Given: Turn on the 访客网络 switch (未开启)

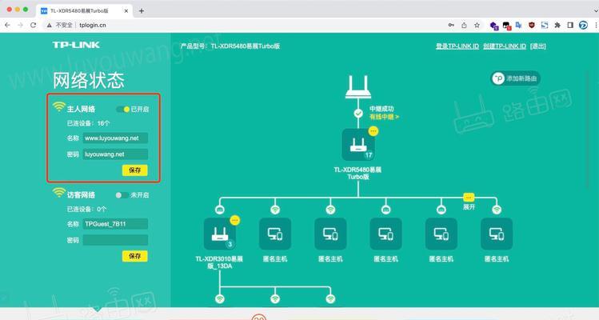Looking at the screenshot, I should pos(122,195).
